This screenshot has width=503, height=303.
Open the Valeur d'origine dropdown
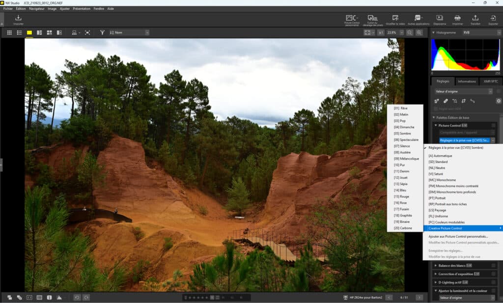(x=464, y=92)
